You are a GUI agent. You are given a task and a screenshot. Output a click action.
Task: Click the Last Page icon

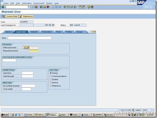pyautogui.click(x=75, y=7)
